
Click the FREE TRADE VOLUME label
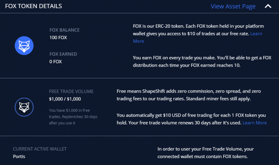[x=71, y=92]
